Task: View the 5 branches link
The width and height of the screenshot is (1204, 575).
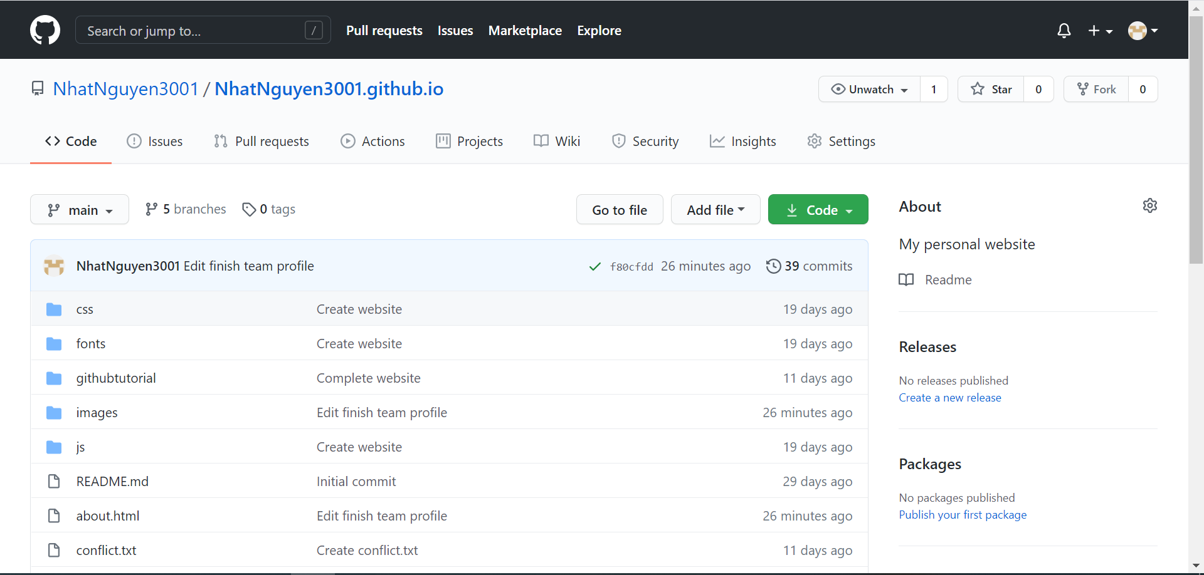Action: coord(186,209)
